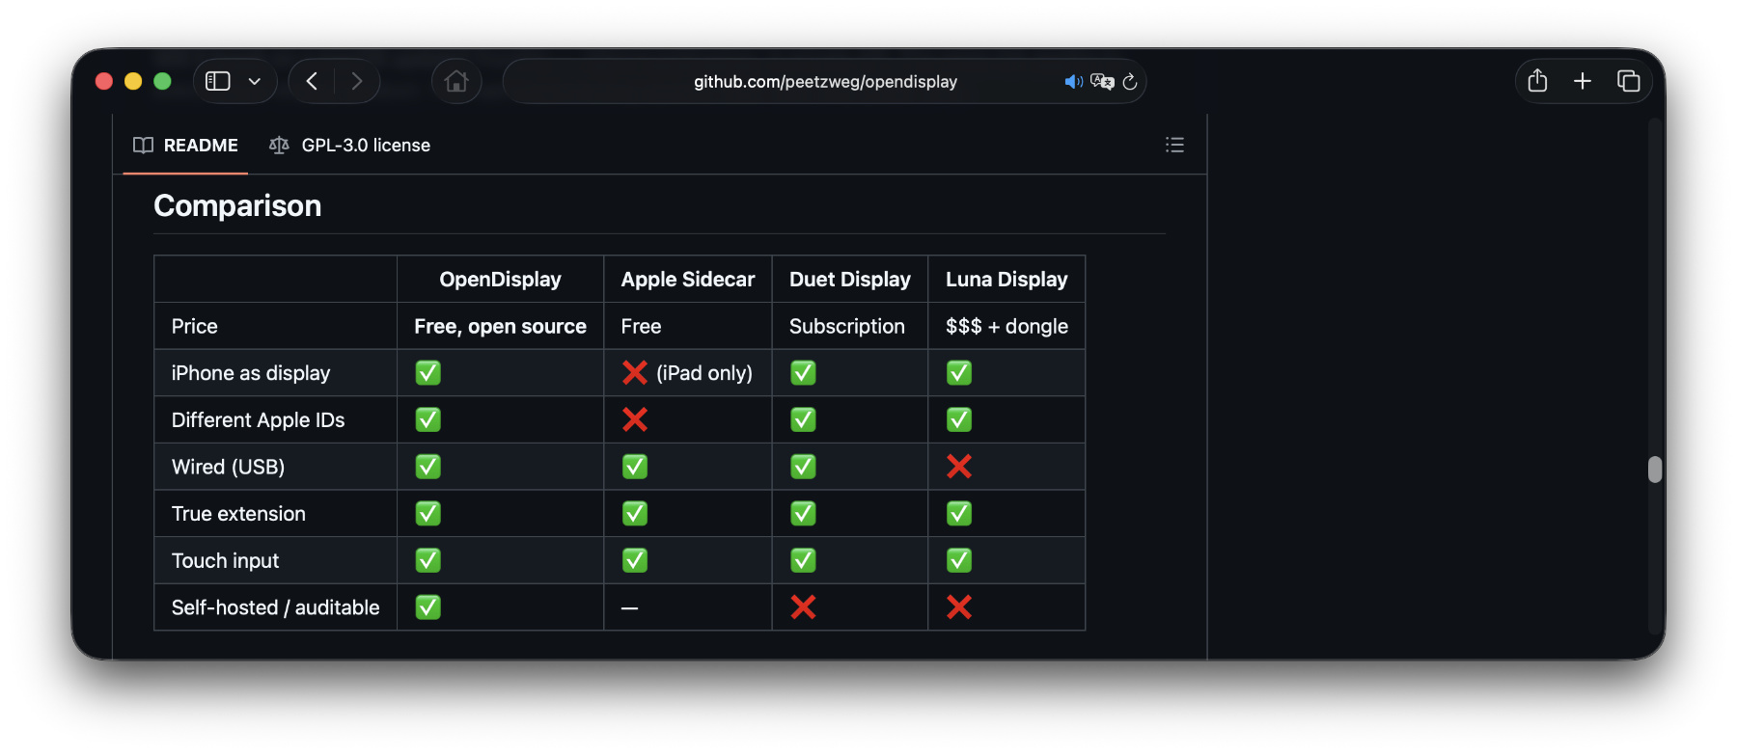The width and height of the screenshot is (1737, 754).
Task: Click OpenDisplay's check mark for Different Apple IDs
Action: pyautogui.click(x=427, y=419)
